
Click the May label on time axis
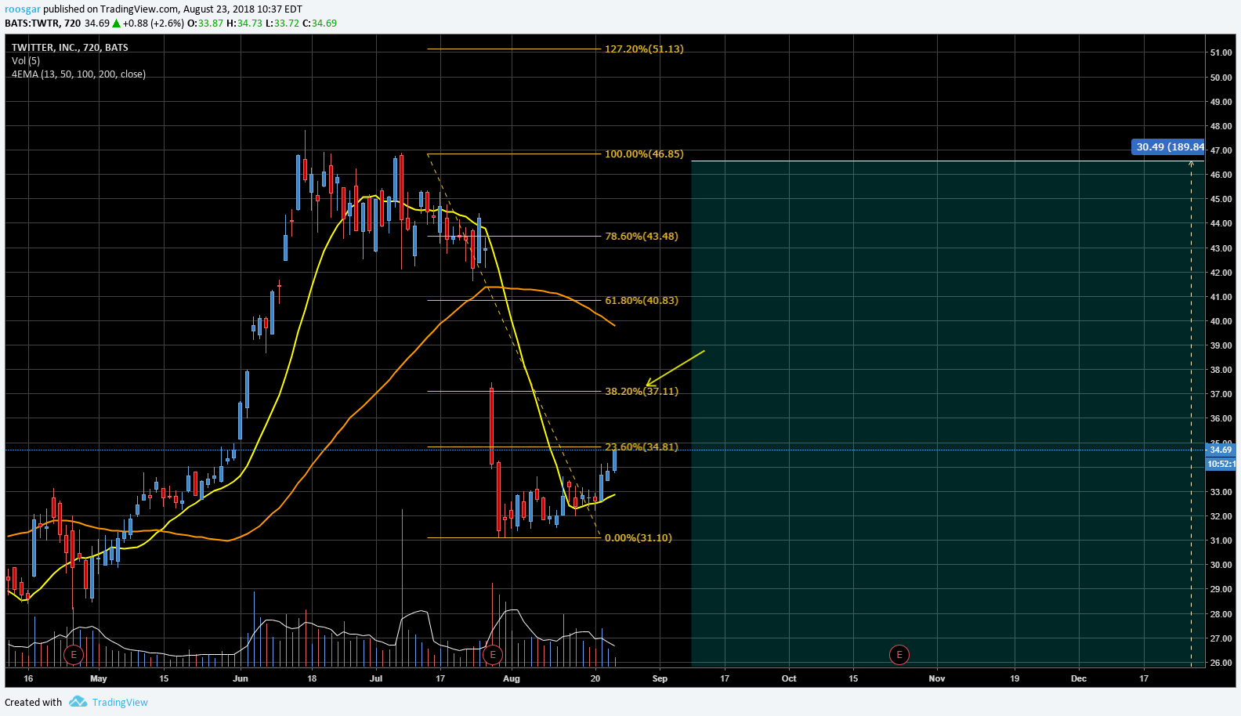pos(99,678)
